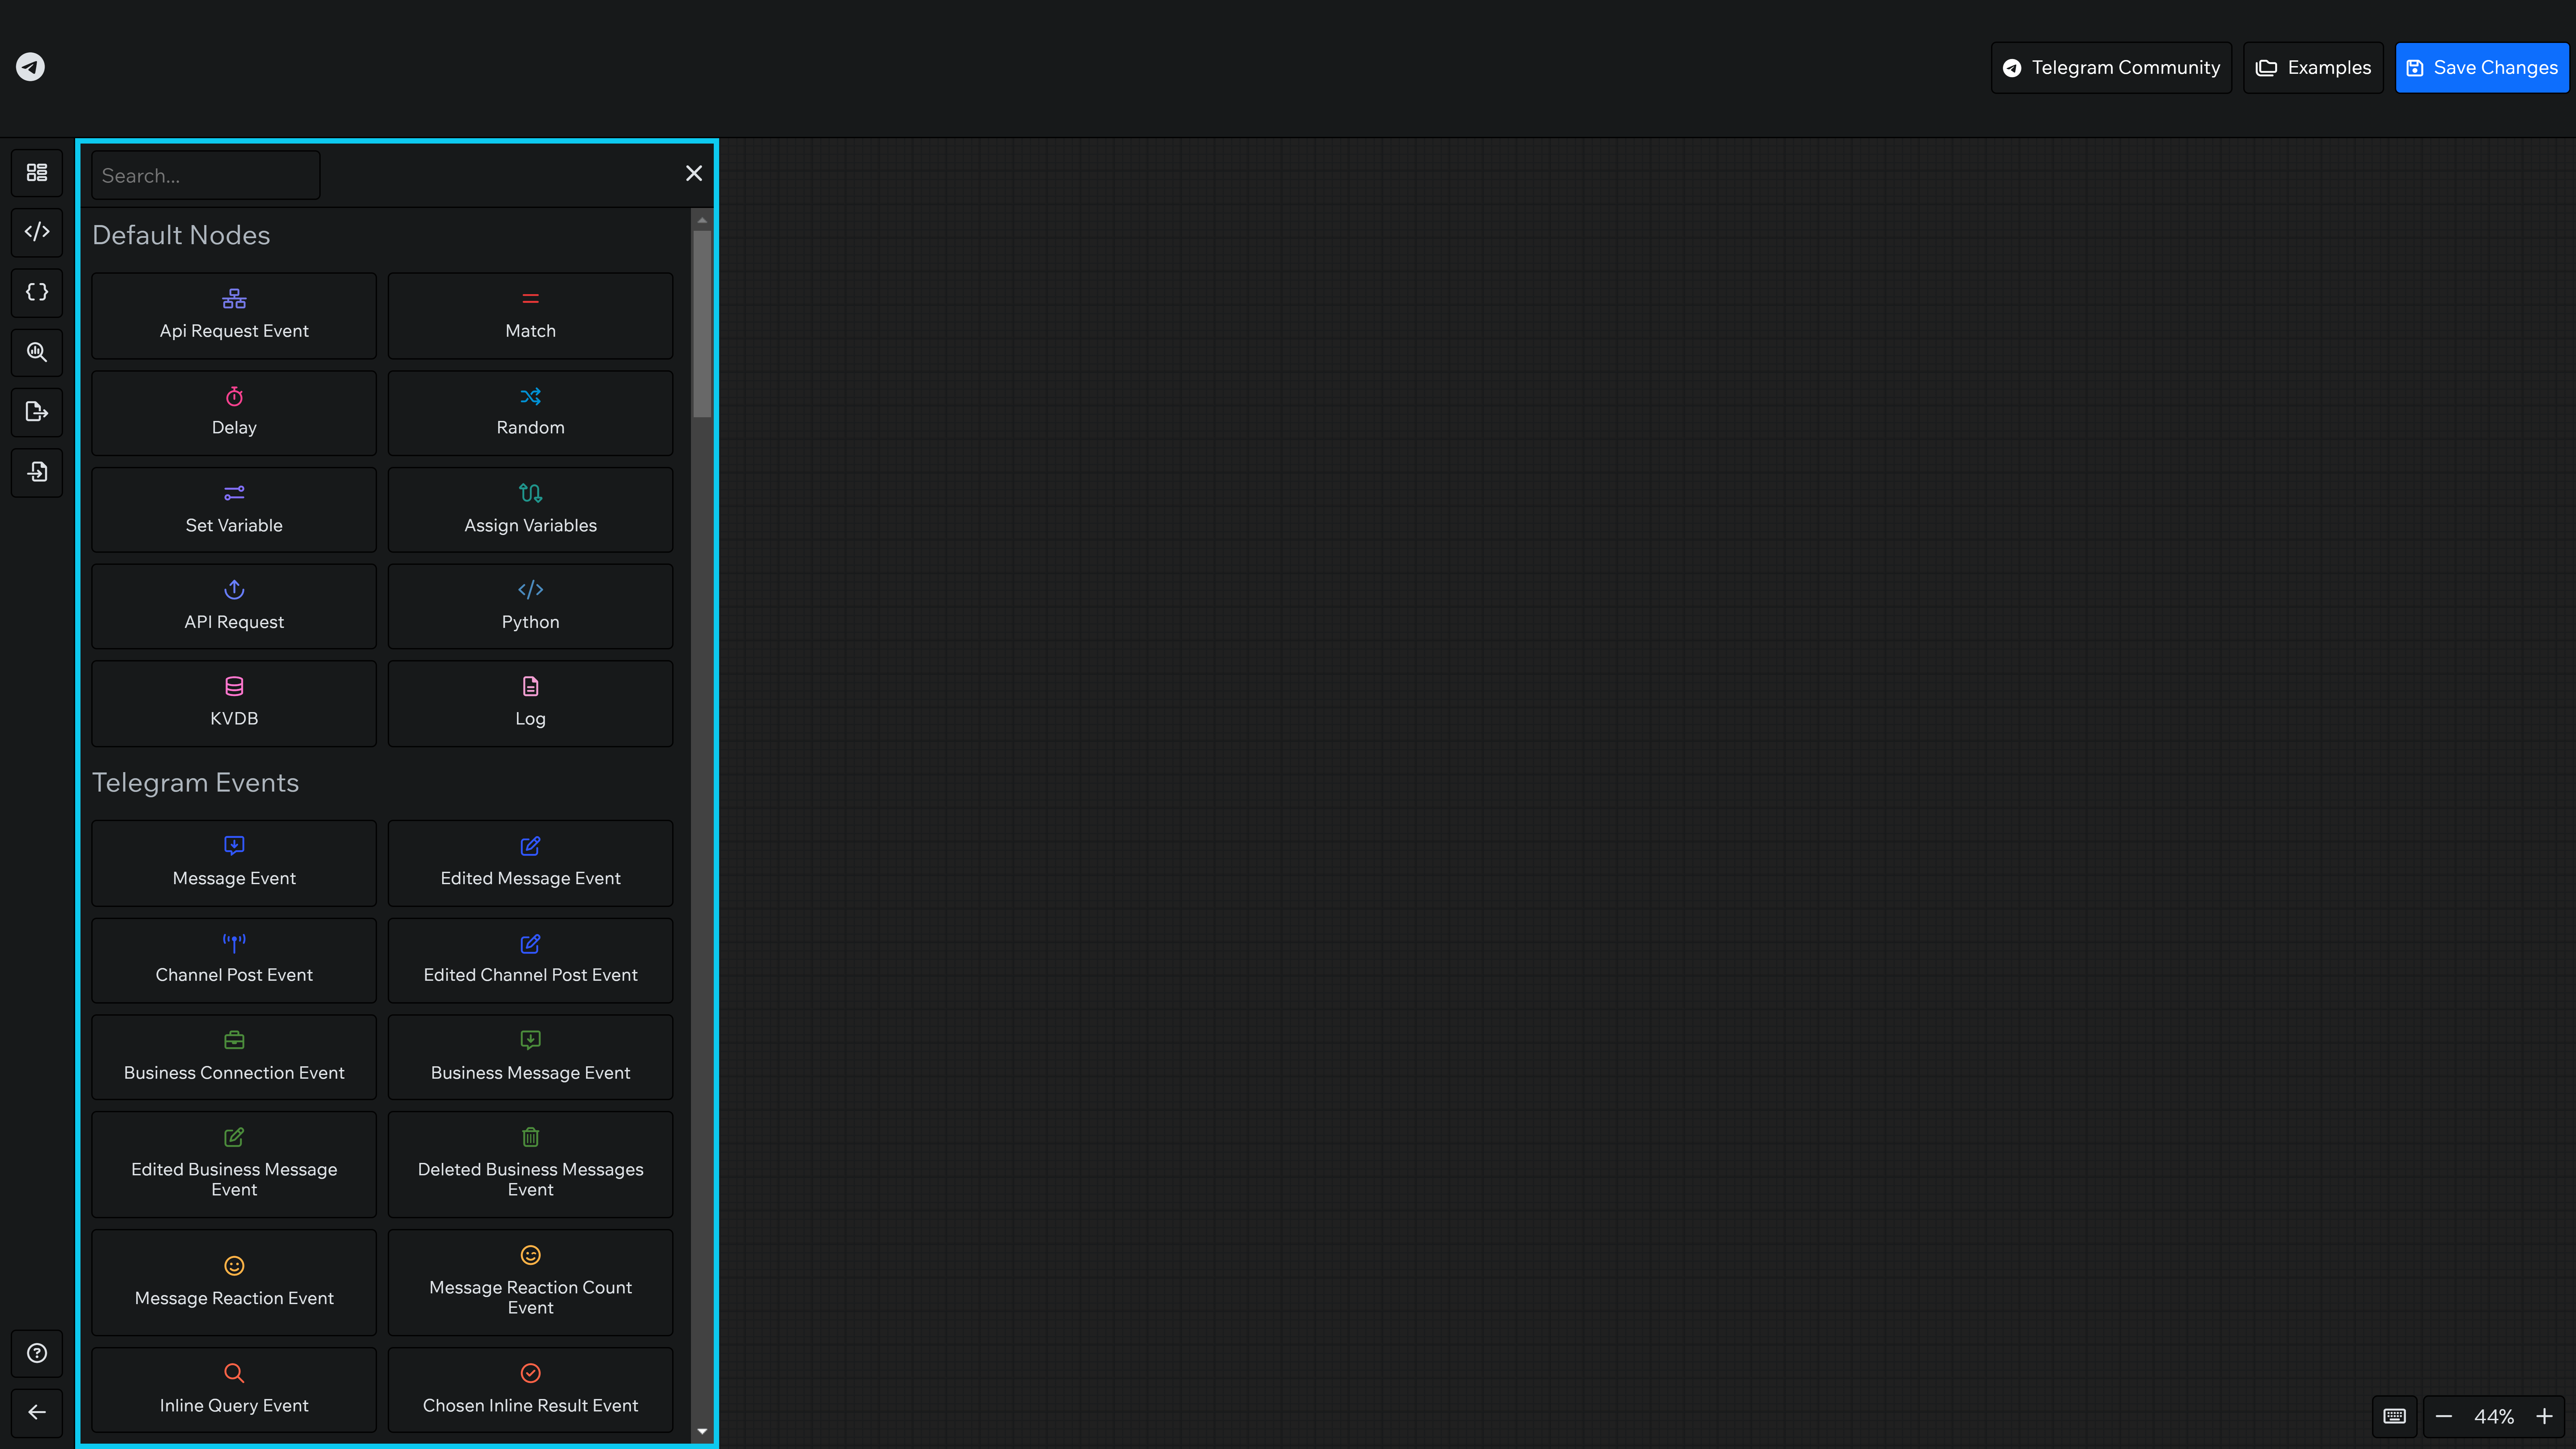This screenshot has width=2576, height=1449.
Task: Add the Message Reaction Event node
Action: tap(234, 1282)
